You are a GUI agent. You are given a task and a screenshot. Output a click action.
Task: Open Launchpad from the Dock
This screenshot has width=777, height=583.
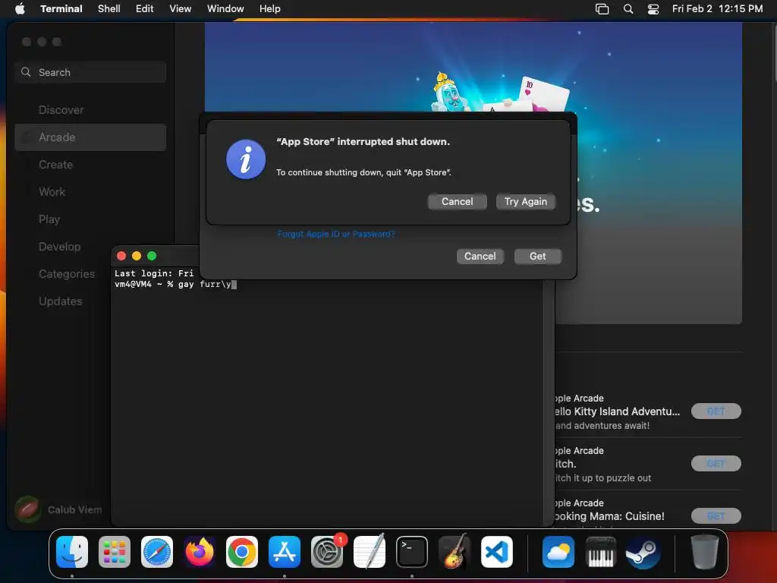[115, 552]
